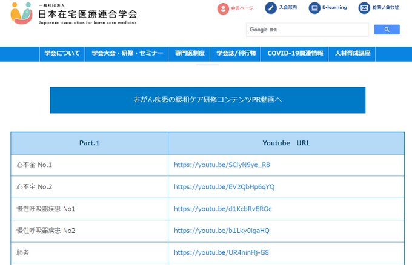Select the 慢性呼吸器疾患 No1 cell
The width and height of the screenshot is (412, 265).
pos(89,209)
